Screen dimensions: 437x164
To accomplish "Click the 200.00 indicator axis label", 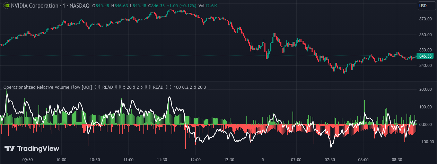I will click(x=425, y=89).
